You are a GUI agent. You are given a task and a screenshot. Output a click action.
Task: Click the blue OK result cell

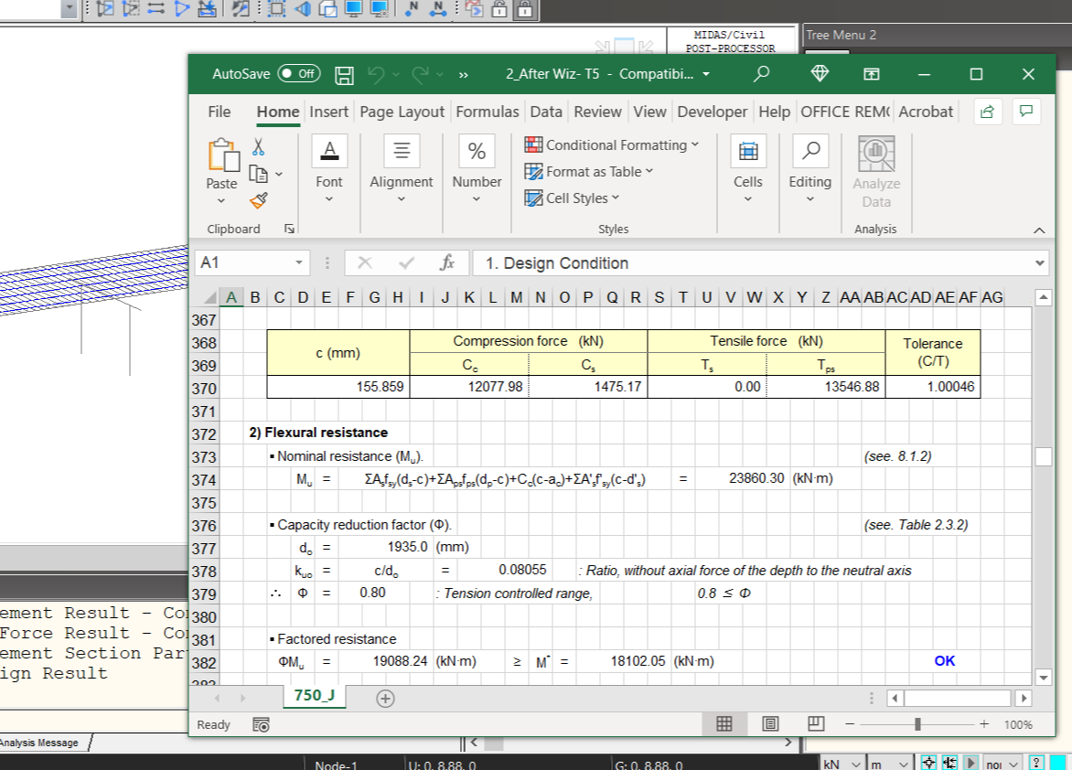click(944, 660)
